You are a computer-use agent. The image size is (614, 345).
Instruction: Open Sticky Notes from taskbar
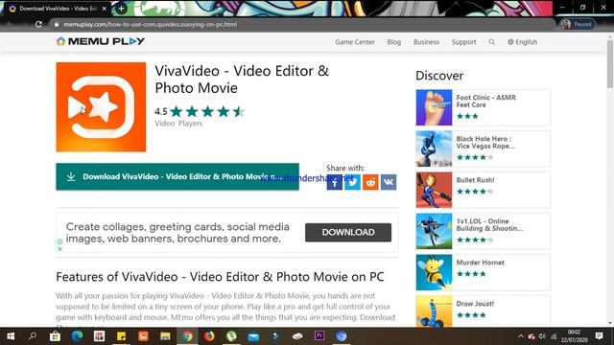(x=121, y=336)
